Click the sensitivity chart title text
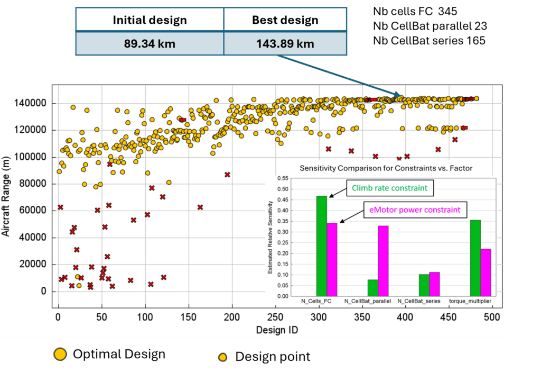Screen dimensions: 541x373 (386, 168)
